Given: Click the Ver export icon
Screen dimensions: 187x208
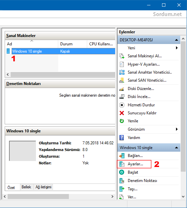Looking at the screenshot, I should click(x=121, y=197).
